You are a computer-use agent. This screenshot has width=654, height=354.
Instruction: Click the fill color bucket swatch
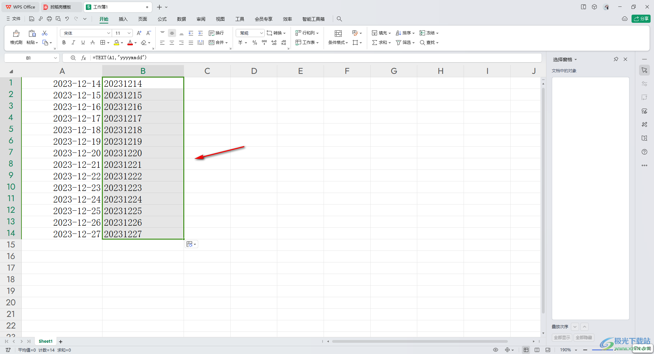click(116, 43)
